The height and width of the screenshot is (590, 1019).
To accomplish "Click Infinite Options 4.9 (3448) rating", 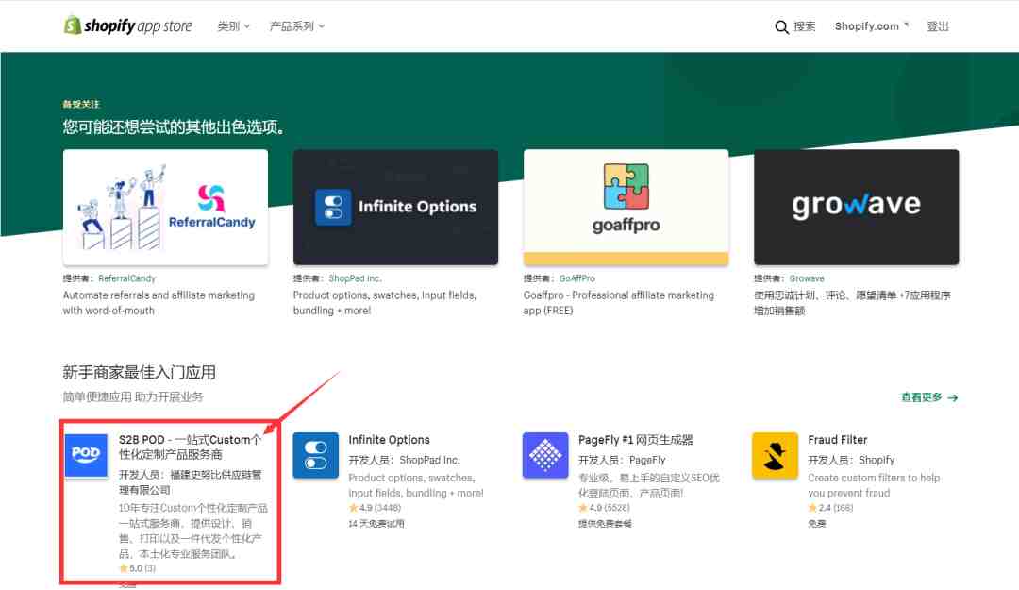I will point(375,507).
